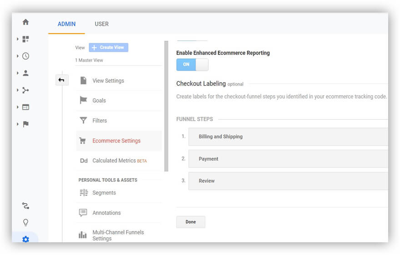Click the Home icon in sidebar
This screenshot has height=255, width=400.
coord(25,22)
